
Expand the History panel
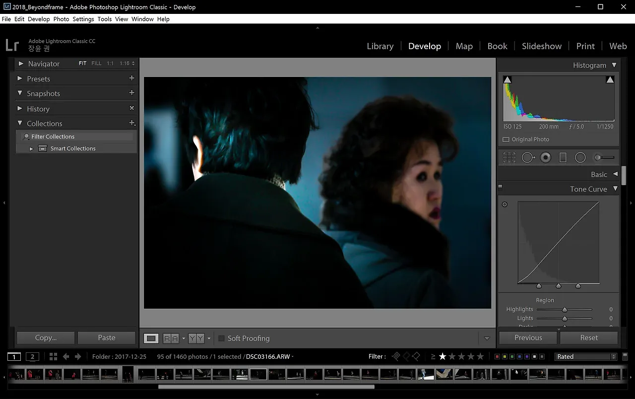tap(20, 108)
